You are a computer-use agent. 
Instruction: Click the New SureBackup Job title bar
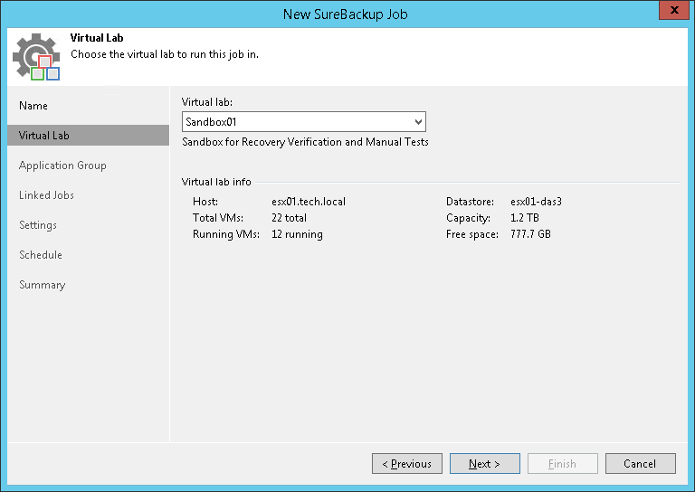point(347,13)
